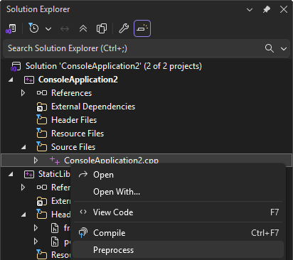The width and height of the screenshot is (293, 260).
Task: Expand References under StaticLib
Action: click(x=23, y=188)
